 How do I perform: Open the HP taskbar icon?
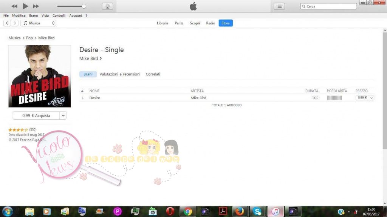(153, 212)
